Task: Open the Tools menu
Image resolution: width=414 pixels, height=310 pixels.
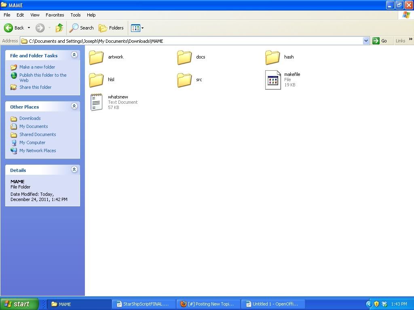Action: [x=76, y=15]
